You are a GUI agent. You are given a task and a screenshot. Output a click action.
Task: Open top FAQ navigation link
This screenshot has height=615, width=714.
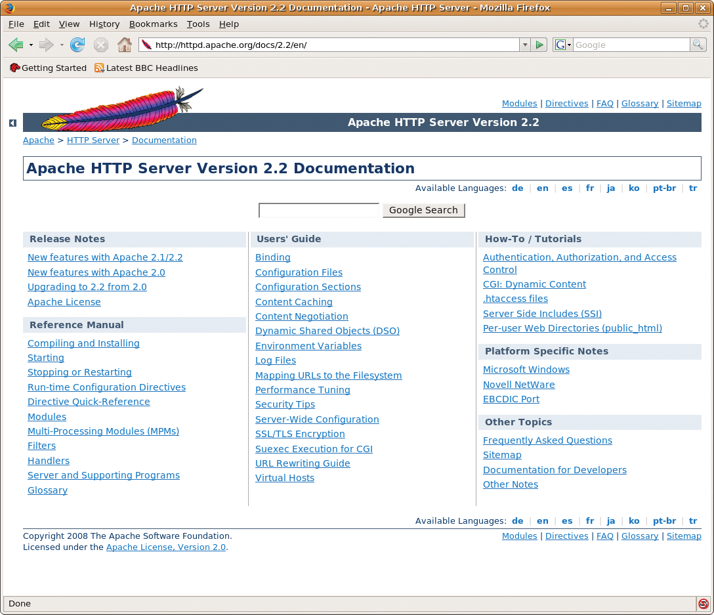tap(604, 104)
